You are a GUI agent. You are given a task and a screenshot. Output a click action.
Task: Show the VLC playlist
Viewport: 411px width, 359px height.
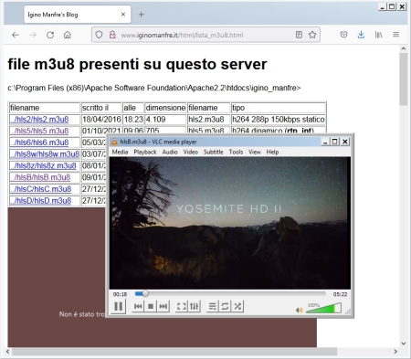coord(212,306)
